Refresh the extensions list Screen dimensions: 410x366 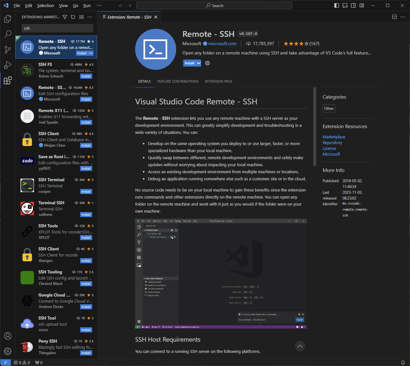[x=73, y=17]
